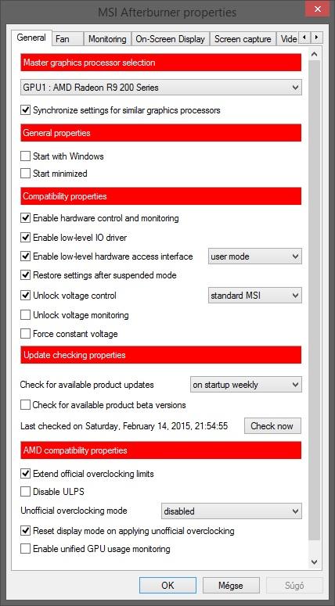Open the Monitoring tab
The height and width of the screenshot is (606, 335).
107,39
